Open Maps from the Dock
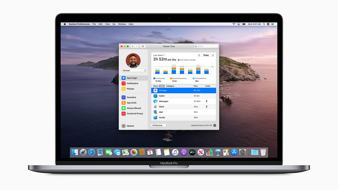 click(x=125, y=152)
